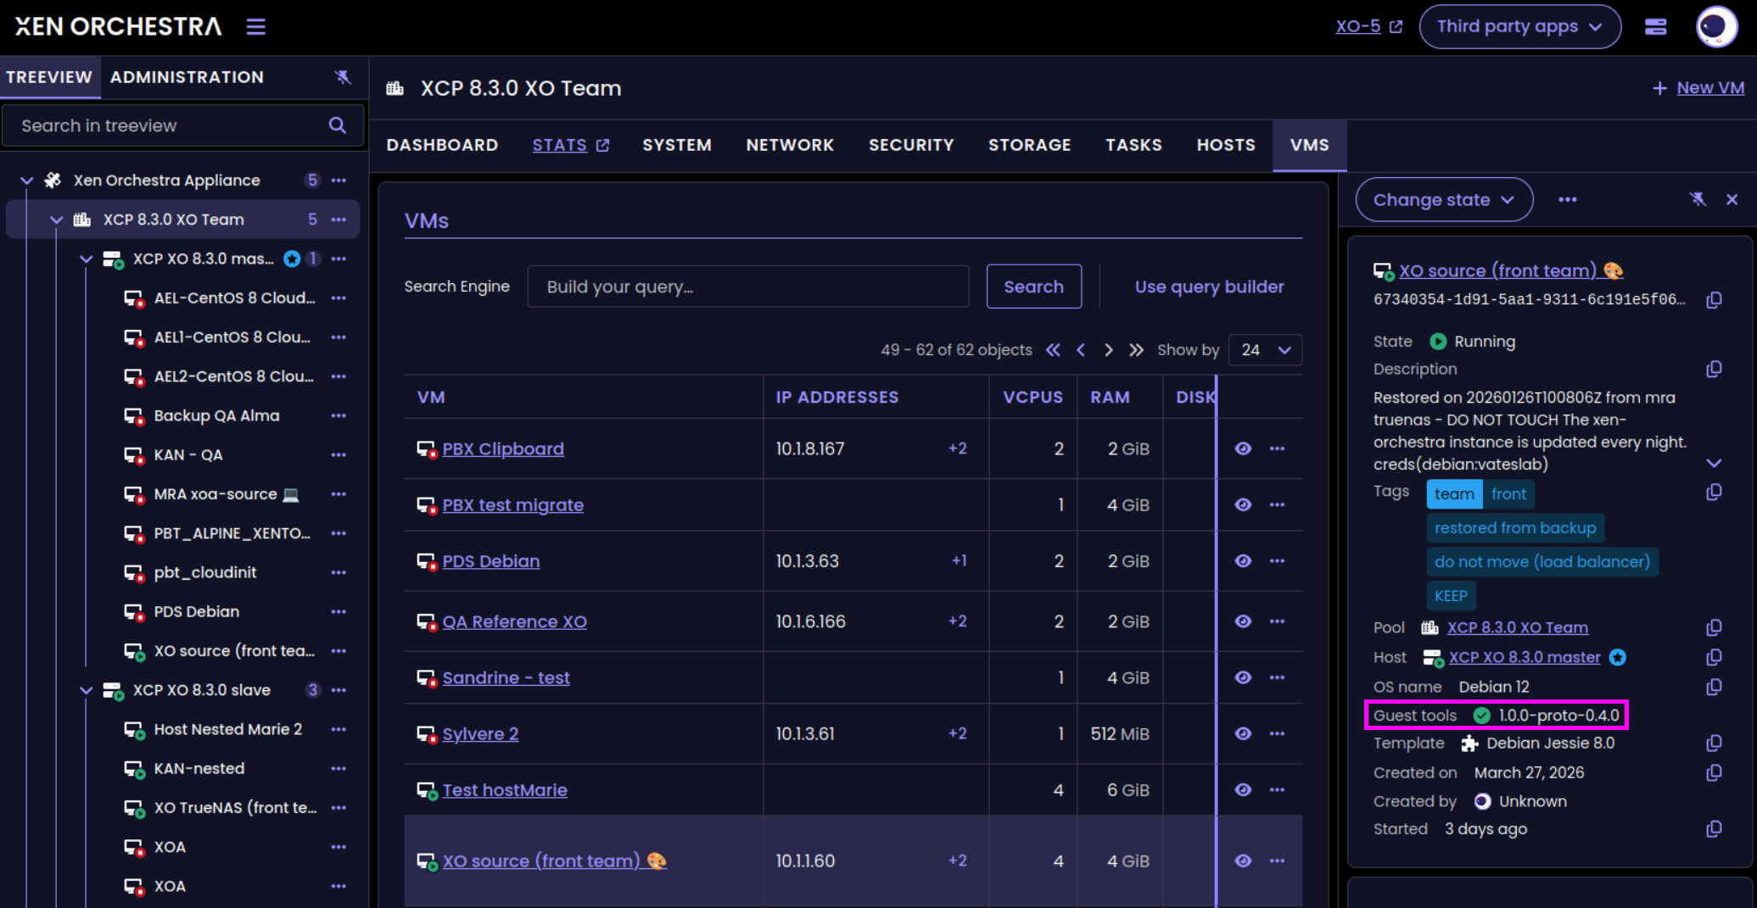Collapse the XCP XO 8.3.0 slave host node
The image size is (1757, 908).
click(x=86, y=690)
